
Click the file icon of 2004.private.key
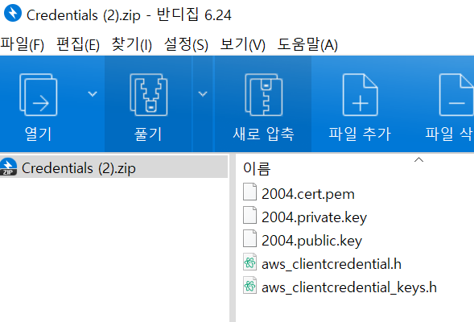pos(250,215)
